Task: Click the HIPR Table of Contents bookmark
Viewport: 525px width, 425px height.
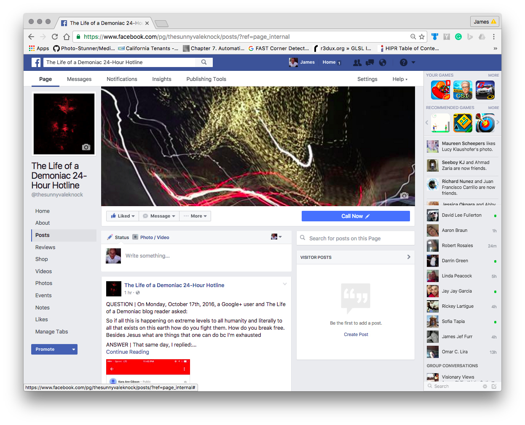Action: (x=410, y=48)
